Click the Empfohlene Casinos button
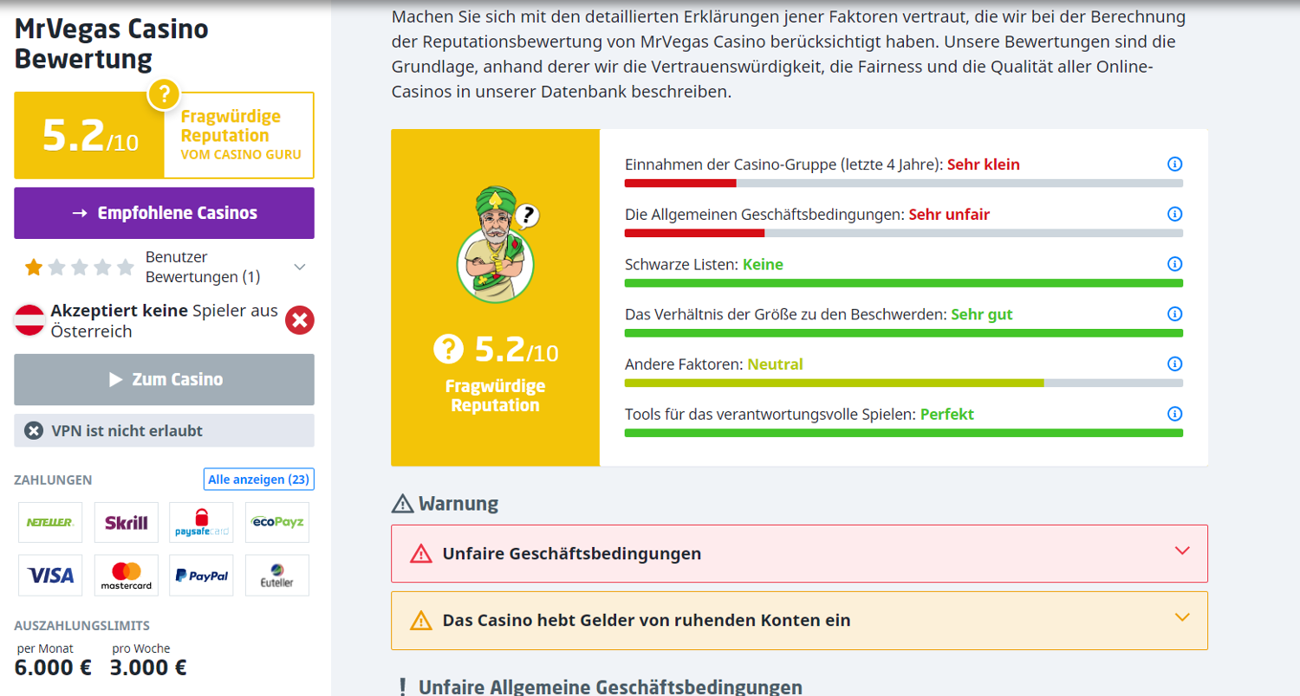 [x=163, y=213]
